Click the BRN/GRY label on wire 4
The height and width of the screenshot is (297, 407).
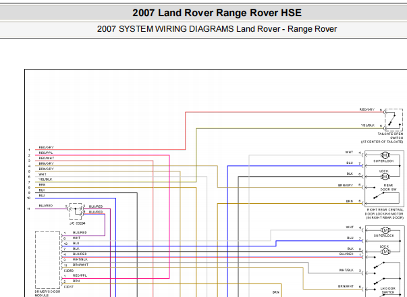point(46,163)
